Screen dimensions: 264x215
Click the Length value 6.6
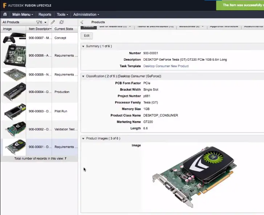click(146, 128)
